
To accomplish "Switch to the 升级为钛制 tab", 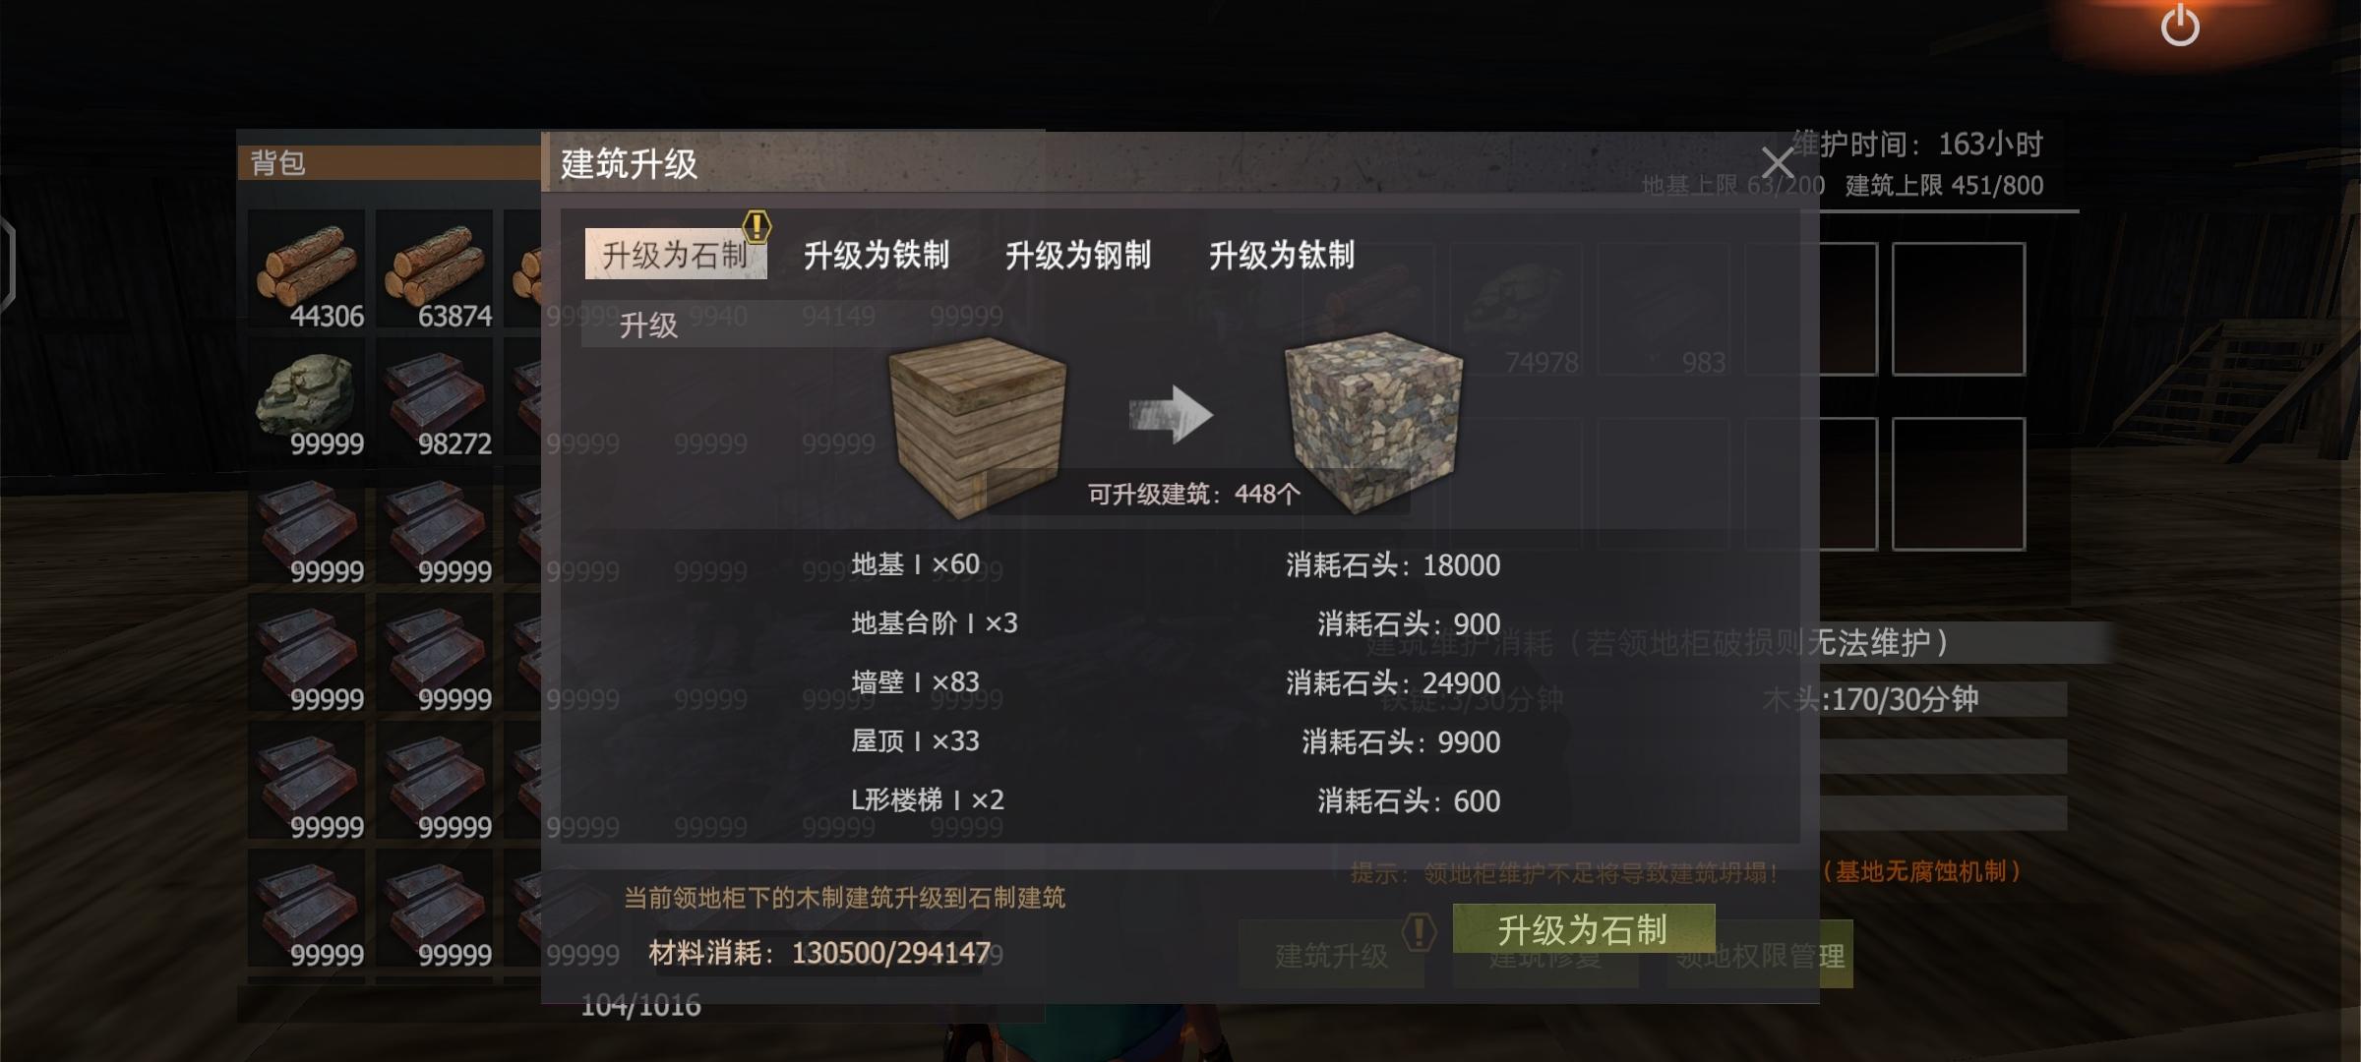I will pos(1282,256).
